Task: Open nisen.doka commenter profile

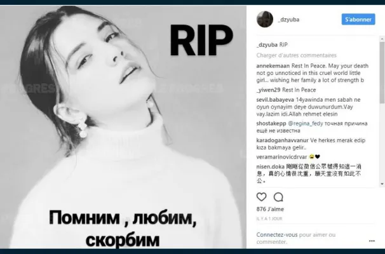Action: 271,166
